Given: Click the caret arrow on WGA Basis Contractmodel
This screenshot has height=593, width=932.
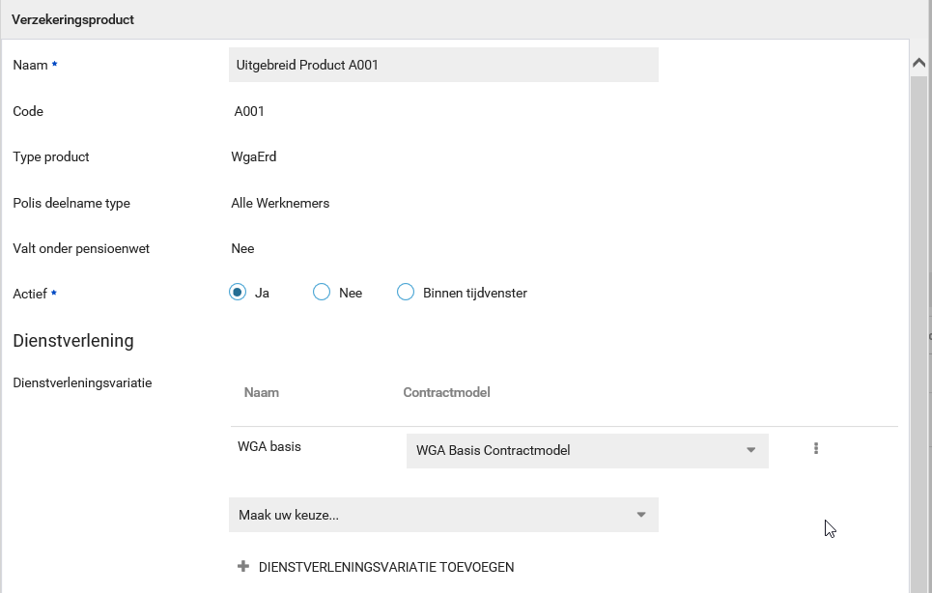Looking at the screenshot, I should 750,450.
